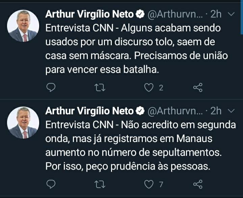Reply to the tweet about segunda onda
The image size is (243, 198).
tap(51, 184)
